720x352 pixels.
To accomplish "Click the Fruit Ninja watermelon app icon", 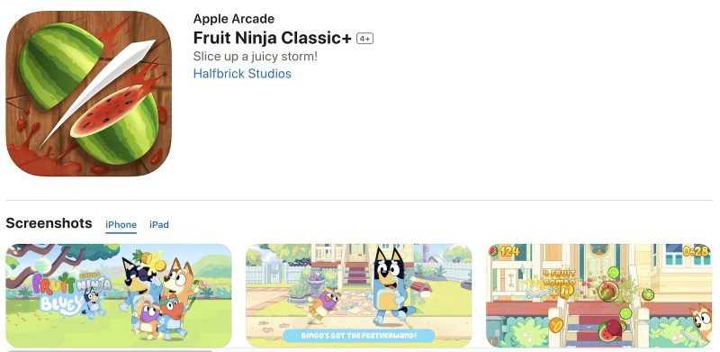I will [88, 94].
